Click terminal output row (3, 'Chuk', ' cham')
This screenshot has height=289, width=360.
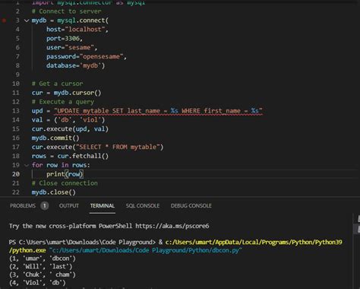(43, 275)
